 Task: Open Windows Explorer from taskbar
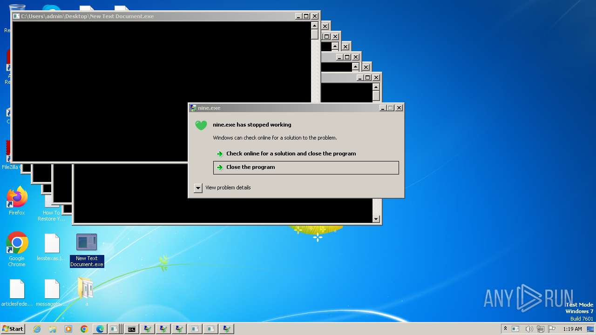pos(53,329)
